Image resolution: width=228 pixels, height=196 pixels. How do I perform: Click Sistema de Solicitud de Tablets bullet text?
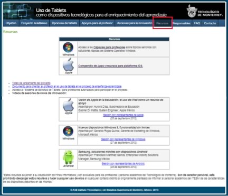[70, 90]
